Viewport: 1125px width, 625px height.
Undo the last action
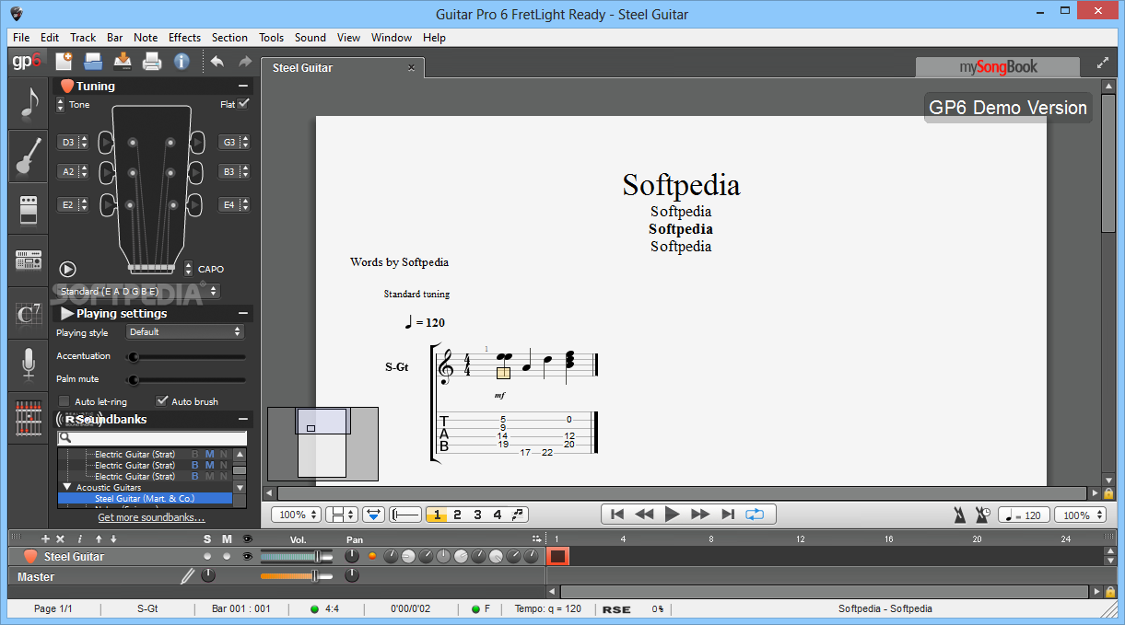217,62
